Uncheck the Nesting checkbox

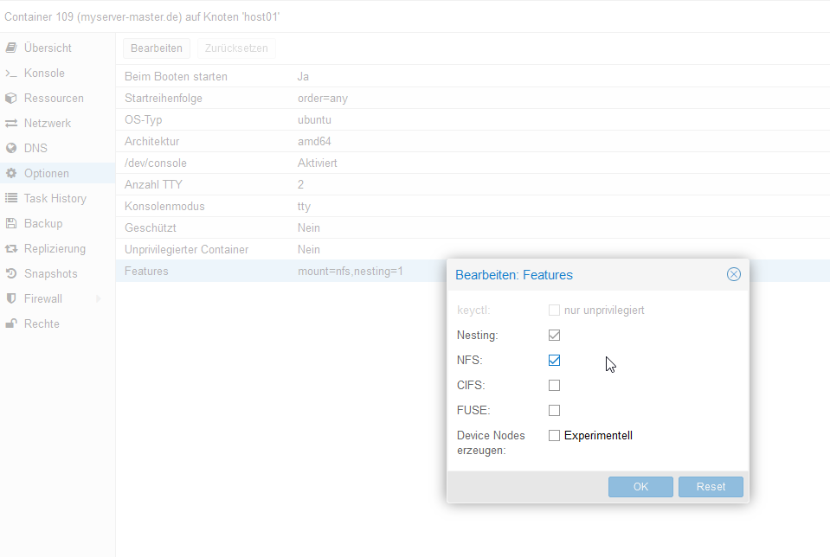point(554,335)
